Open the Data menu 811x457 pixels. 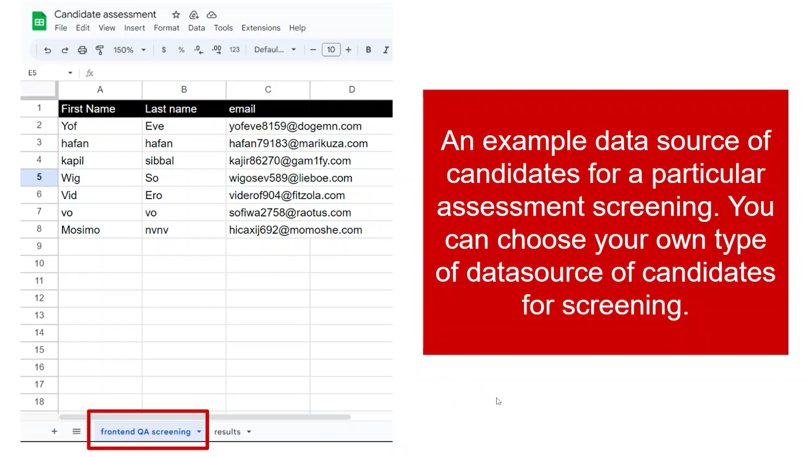[x=197, y=28]
